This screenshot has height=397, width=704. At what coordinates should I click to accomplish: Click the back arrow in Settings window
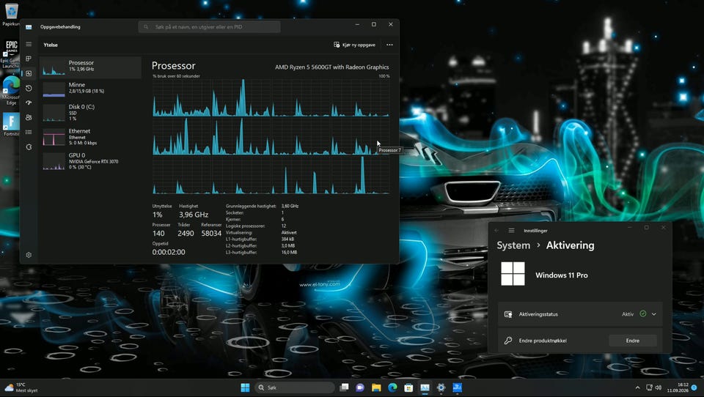[x=496, y=230]
